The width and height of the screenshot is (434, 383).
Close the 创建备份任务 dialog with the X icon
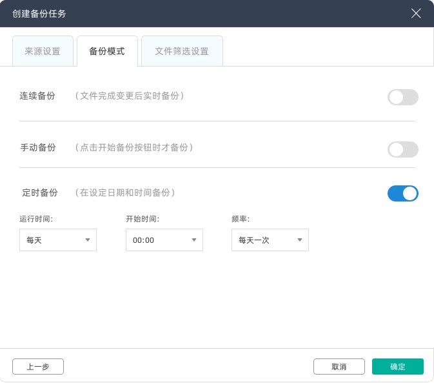[x=416, y=13]
